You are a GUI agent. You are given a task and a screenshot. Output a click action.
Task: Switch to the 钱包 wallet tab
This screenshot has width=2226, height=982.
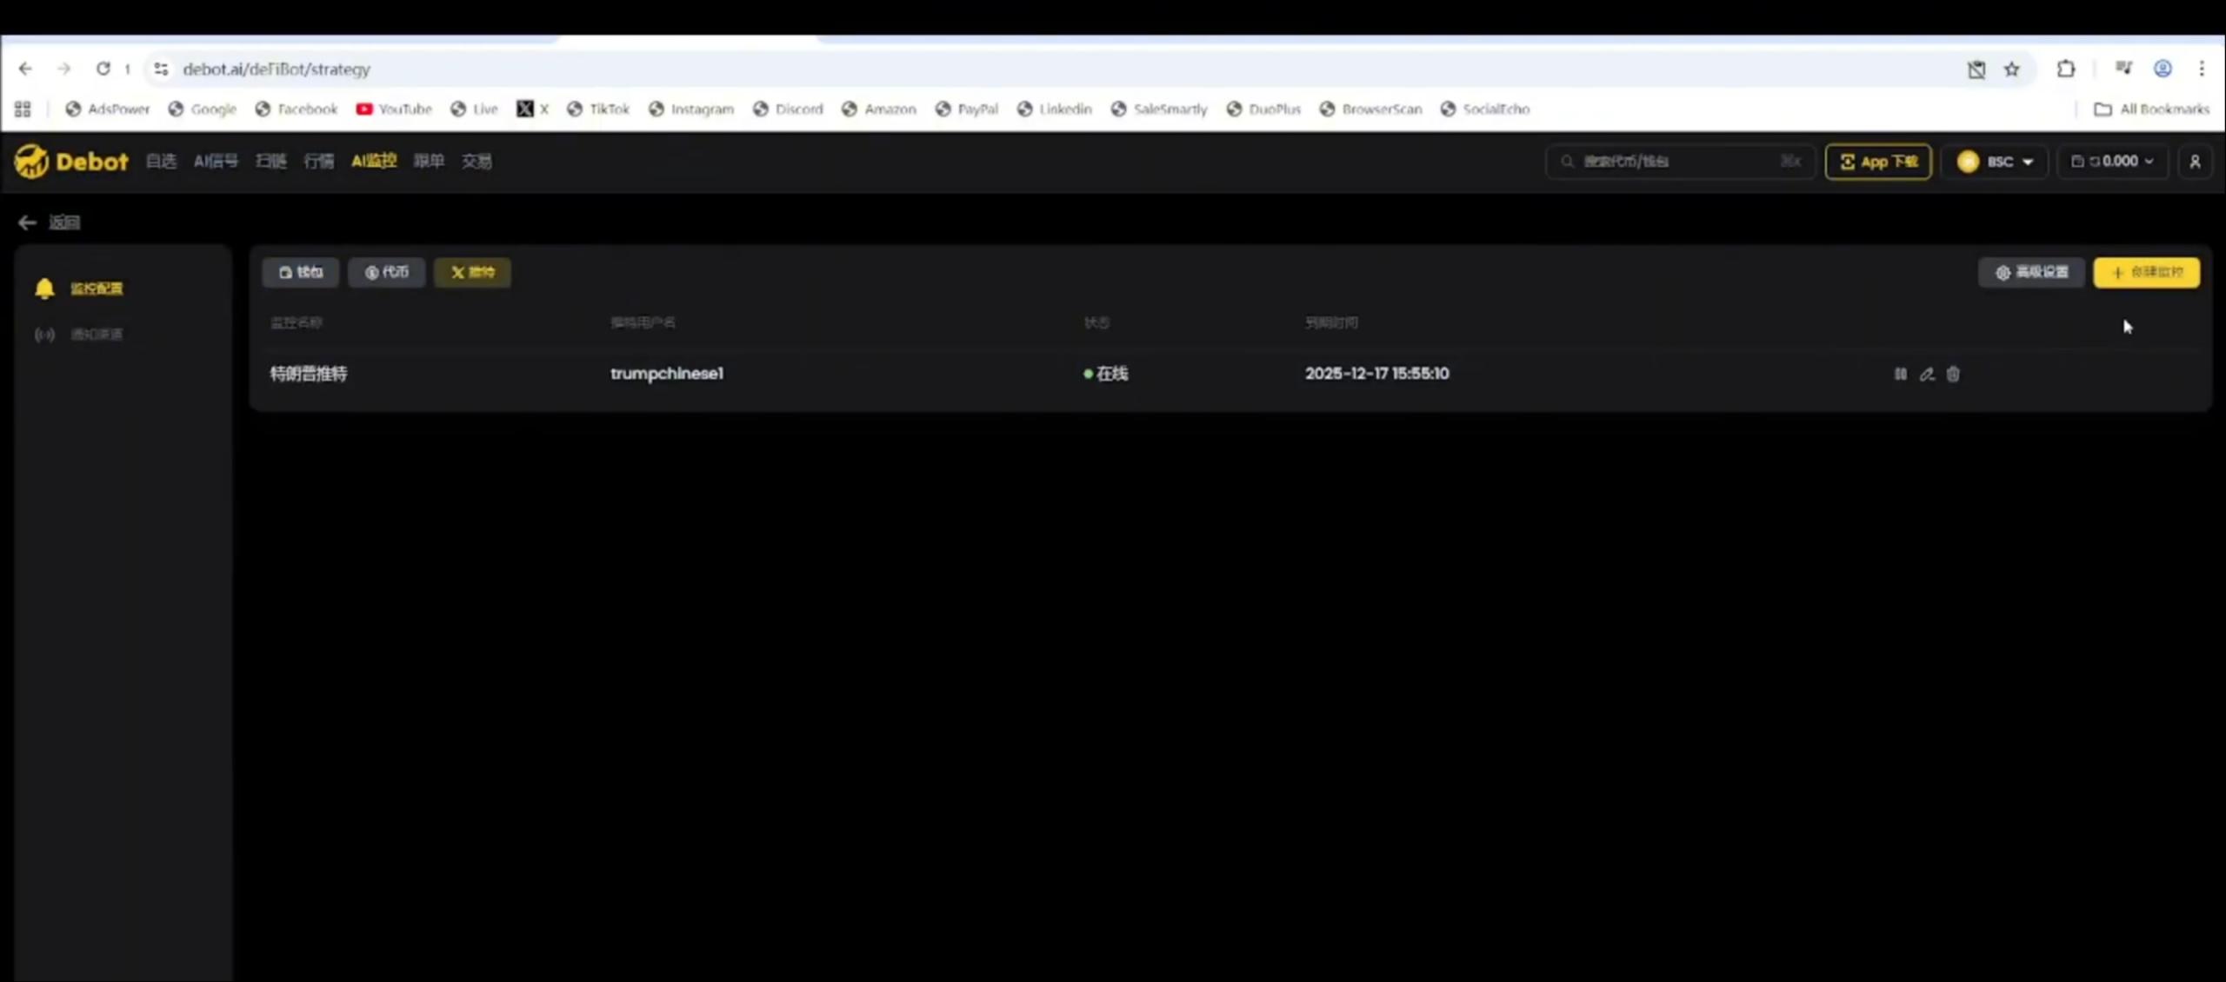tap(301, 273)
